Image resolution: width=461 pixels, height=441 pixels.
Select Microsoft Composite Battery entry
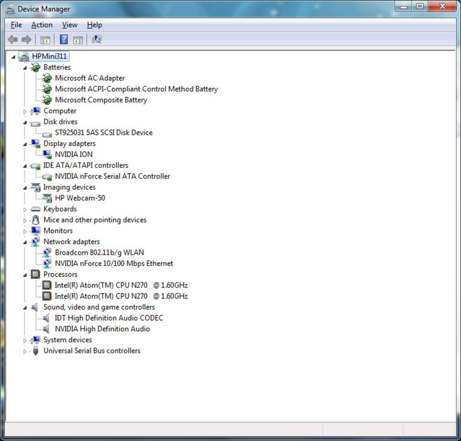[101, 100]
